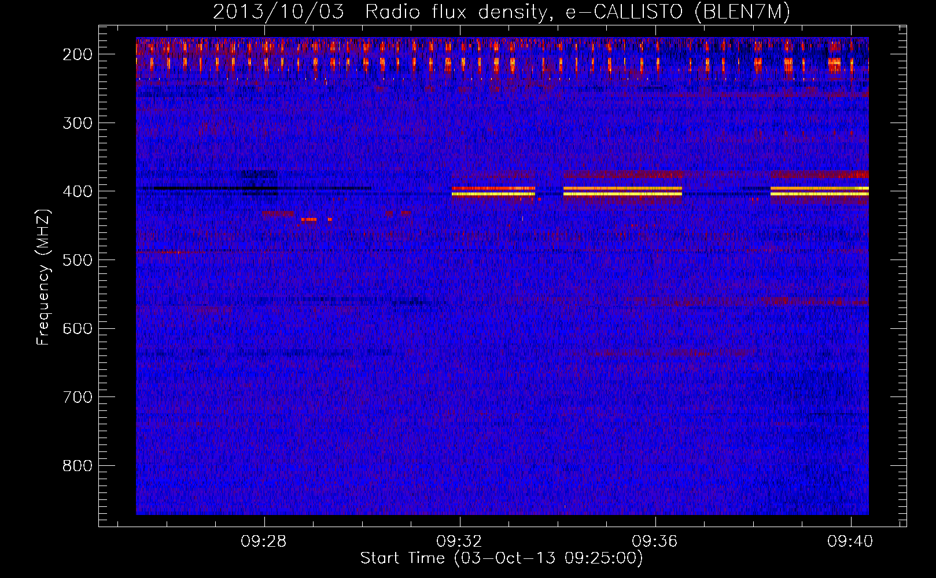Click the 09:40 time tick label
This screenshot has width=936, height=578.
coord(850,542)
